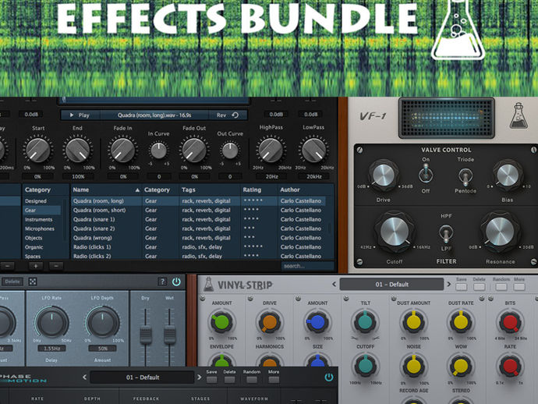Toggle the section LED beside TILT label
Image resolution: width=538 pixels, height=404 pixels.
346,299
